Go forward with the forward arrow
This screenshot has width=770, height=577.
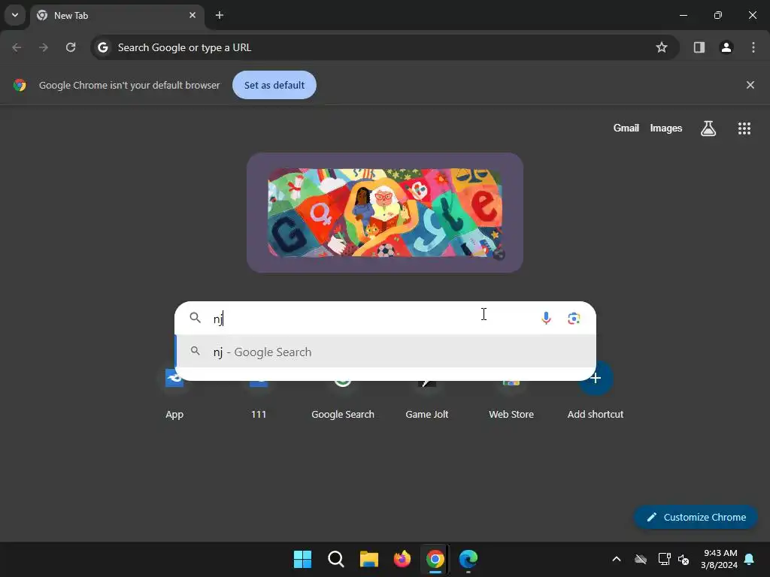pyautogui.click(x=44, y=47)
